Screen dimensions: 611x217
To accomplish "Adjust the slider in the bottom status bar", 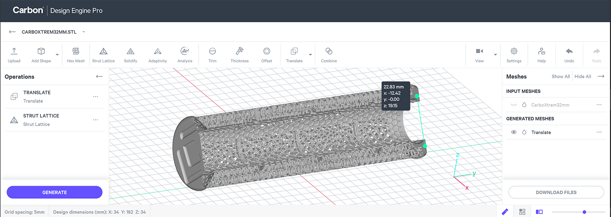I will click(584, 212).
